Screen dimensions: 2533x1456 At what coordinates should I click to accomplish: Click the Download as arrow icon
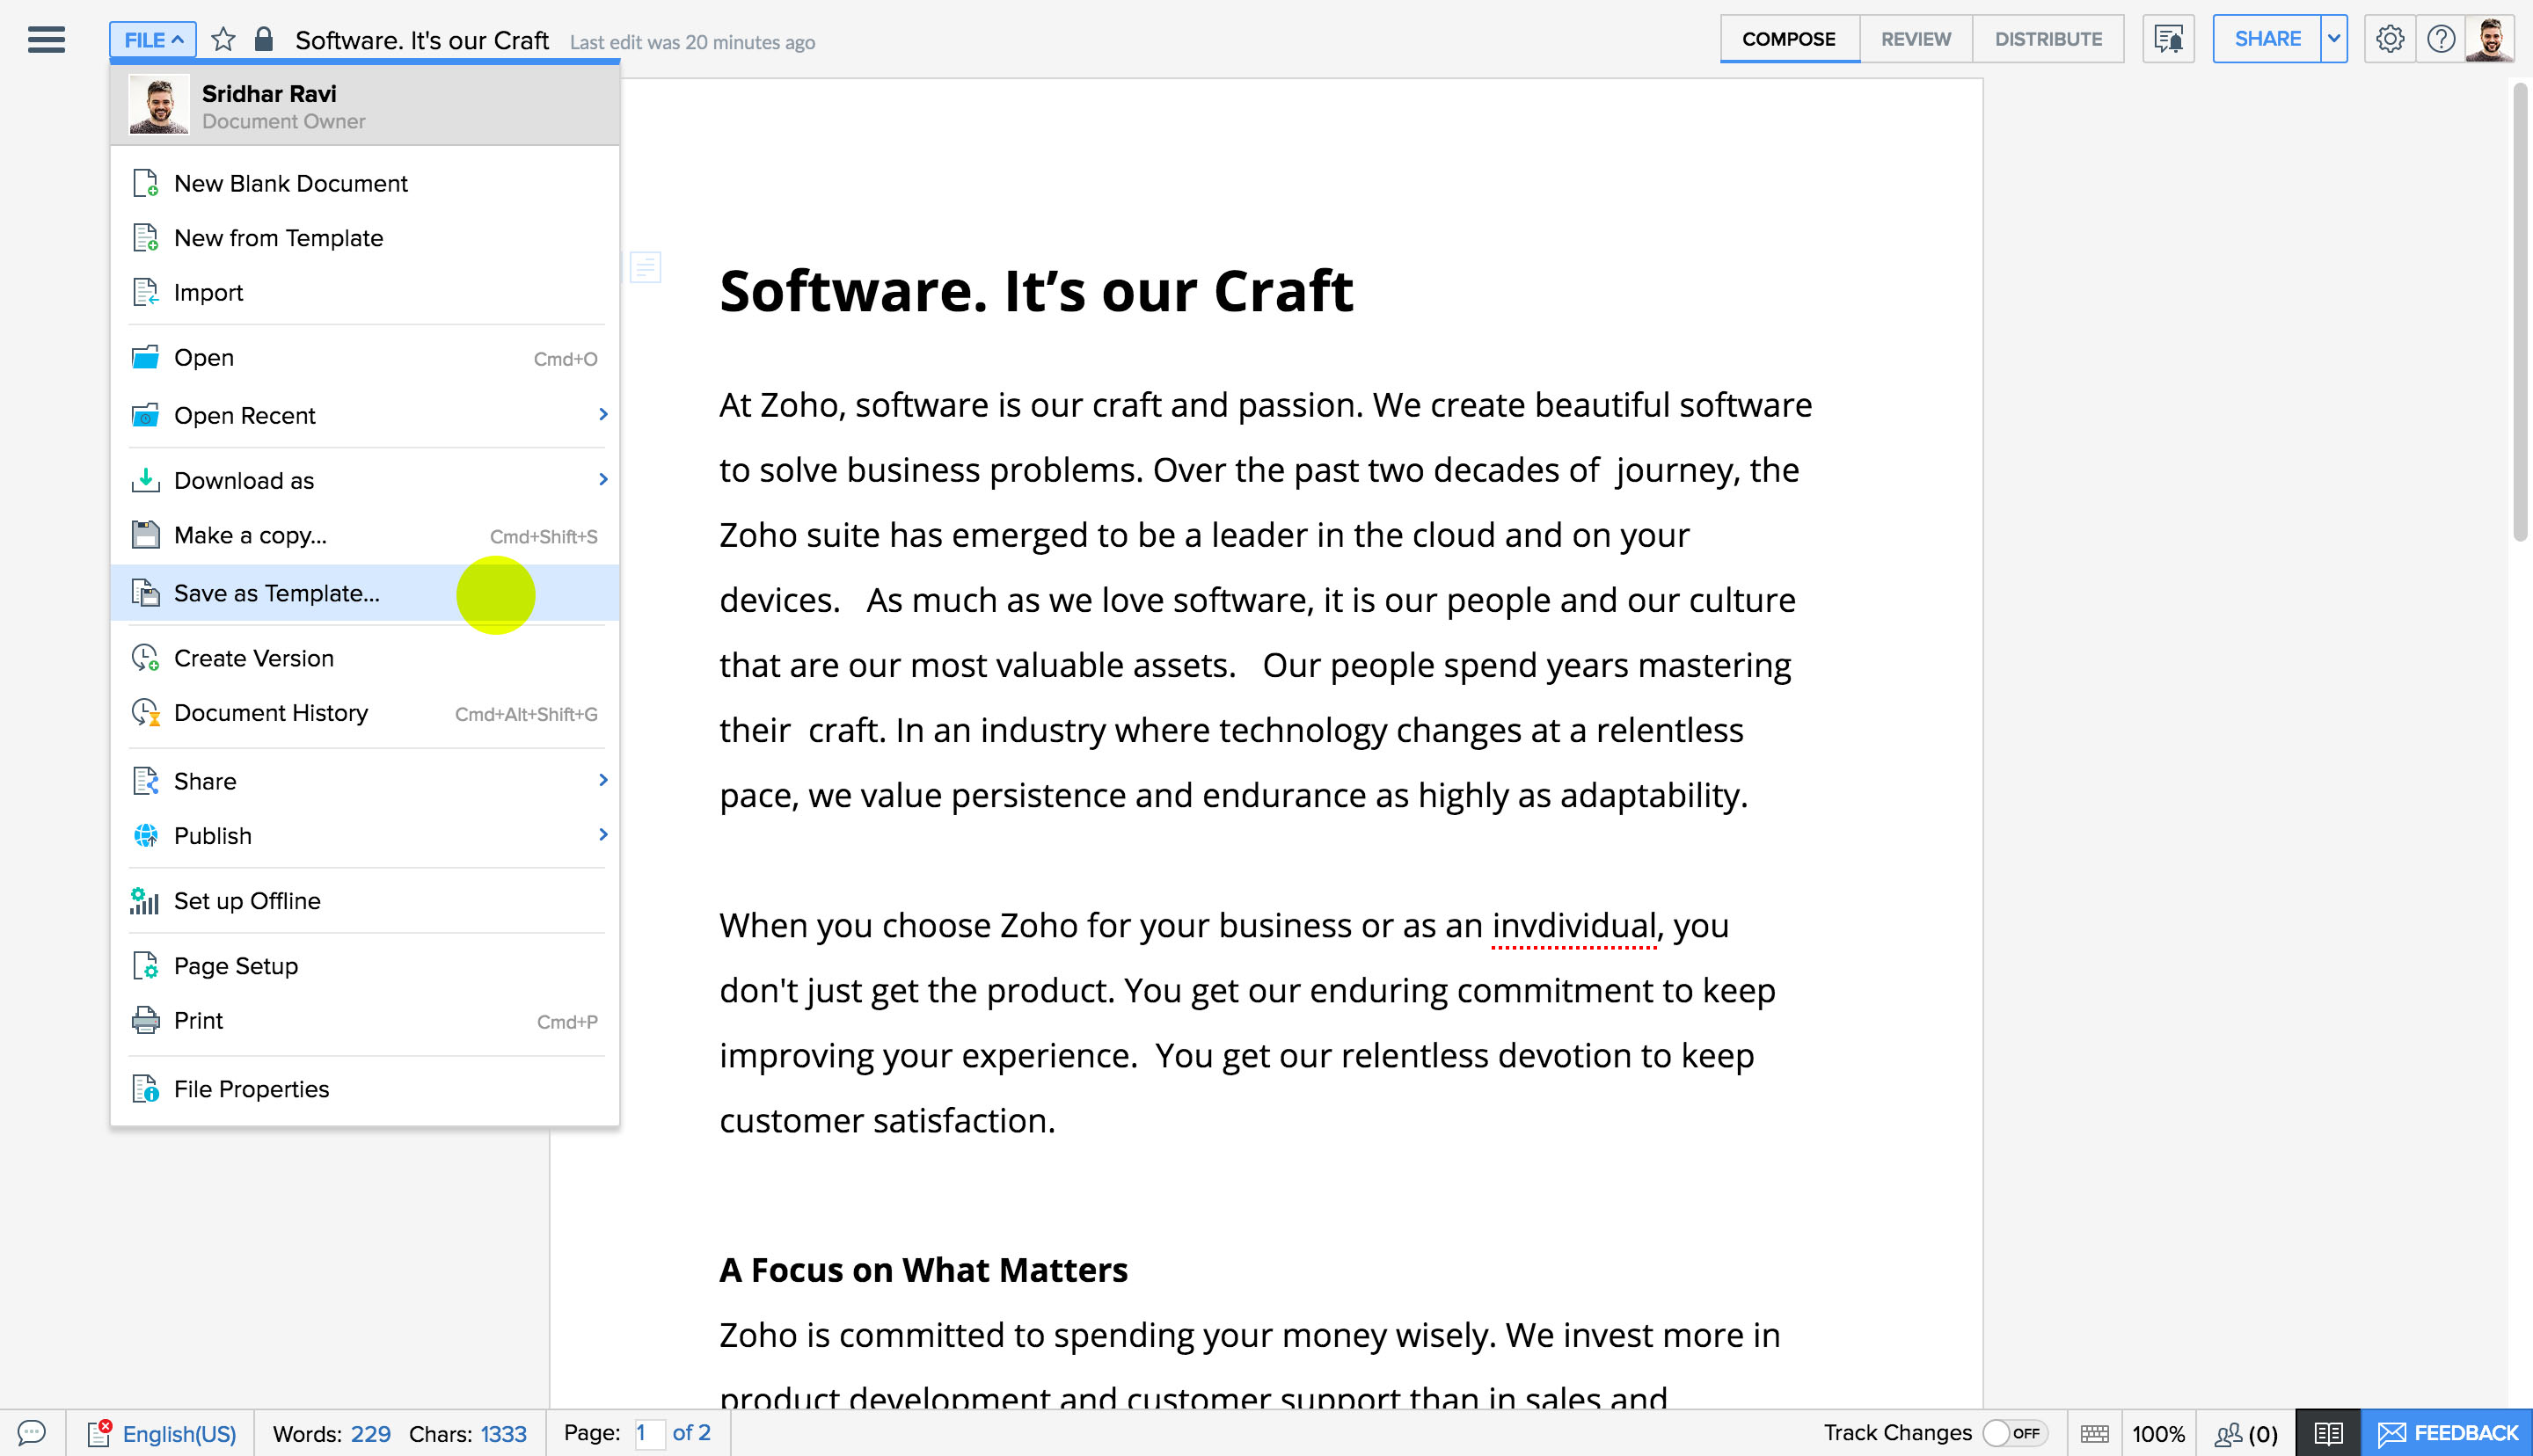(146, 480)
